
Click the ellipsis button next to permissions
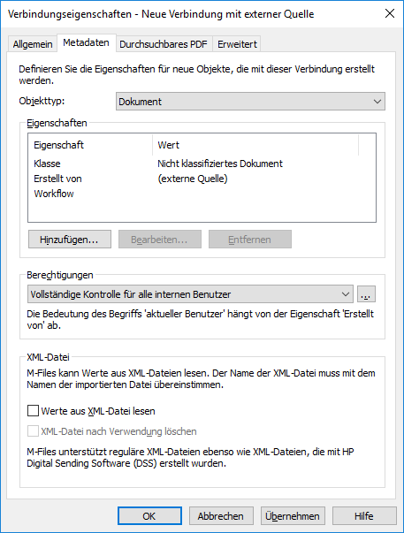click(366, 294)
